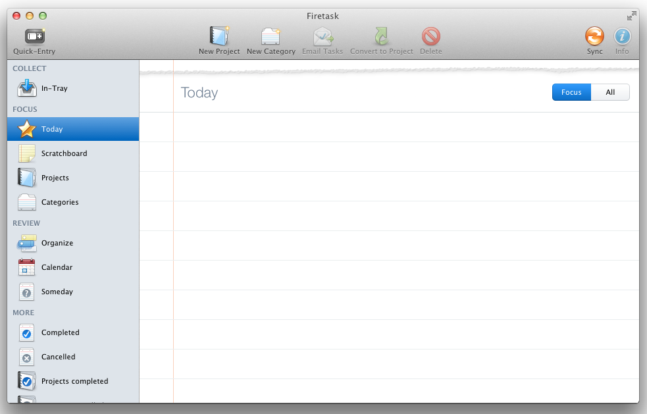Image resolution: width=647 pixels, height=414 pixels.
Task: Open Projects in the sidebar
Action: click(x=55, y=178)
